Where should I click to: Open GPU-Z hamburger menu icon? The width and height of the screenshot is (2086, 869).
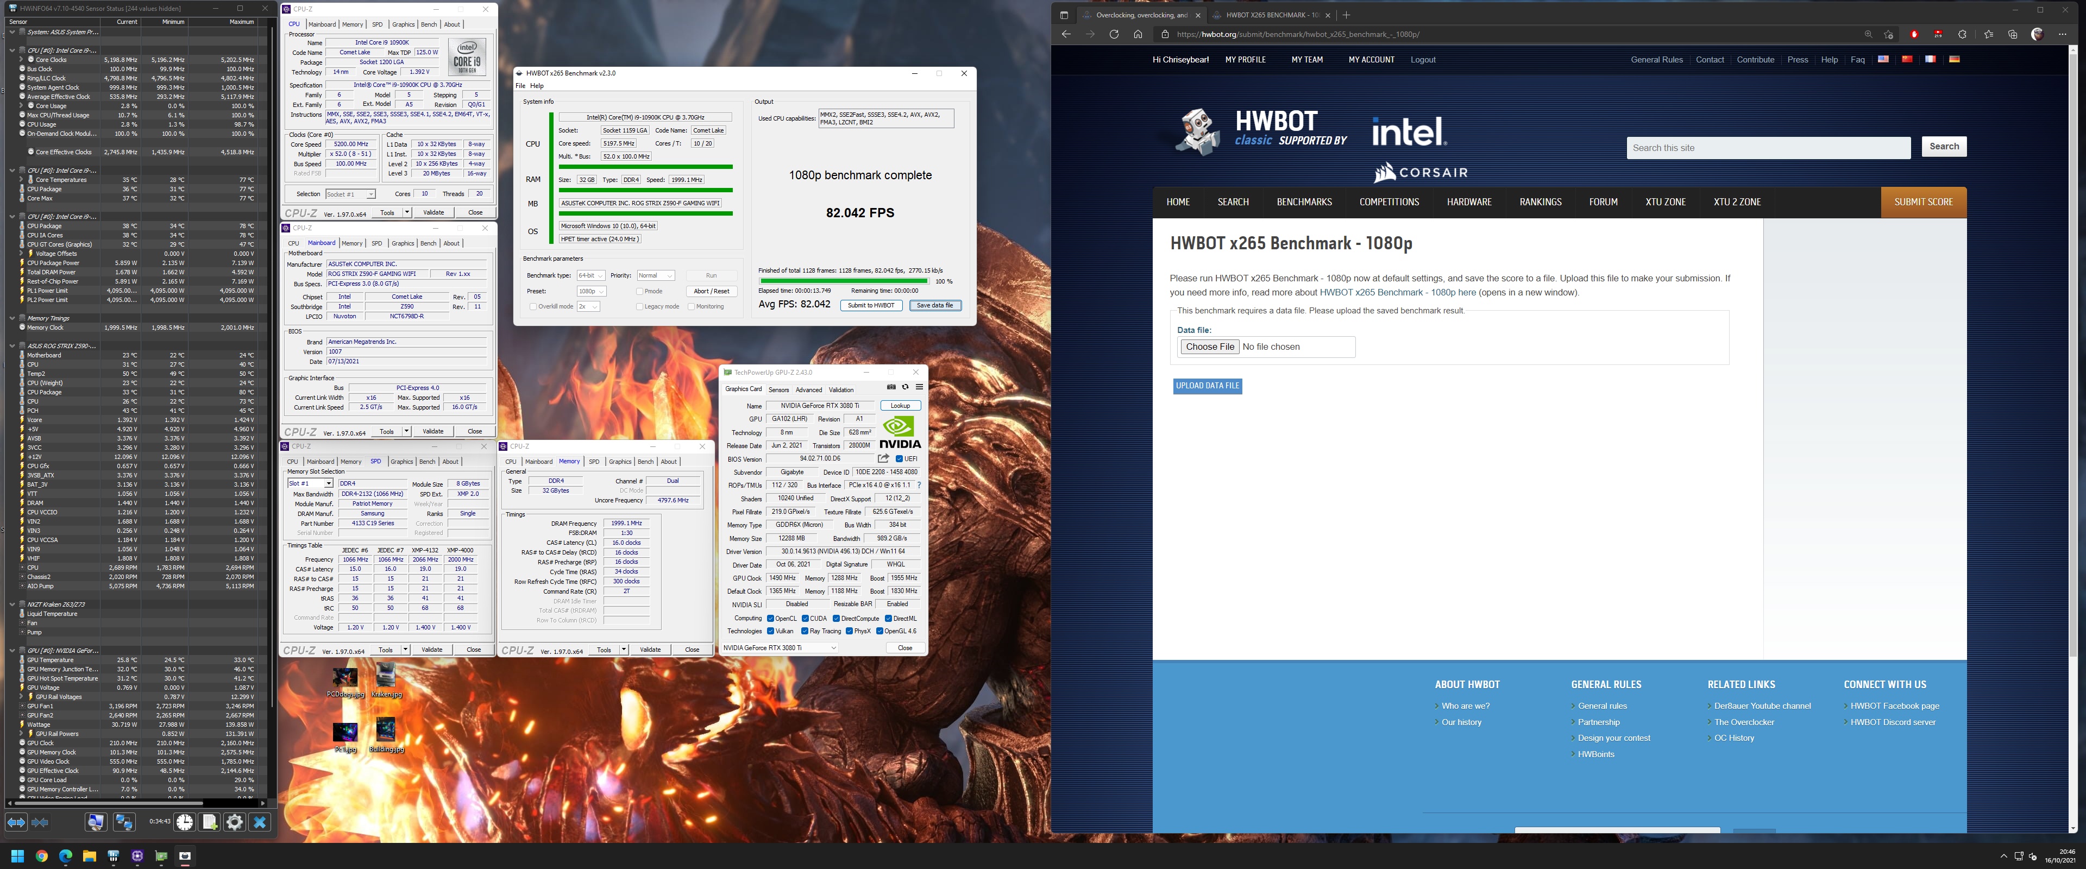(x=919, y=387)
